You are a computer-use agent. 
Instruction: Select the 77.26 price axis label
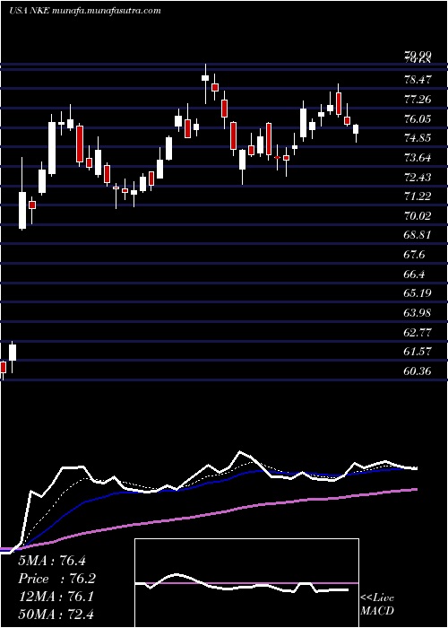pos(418,100)
